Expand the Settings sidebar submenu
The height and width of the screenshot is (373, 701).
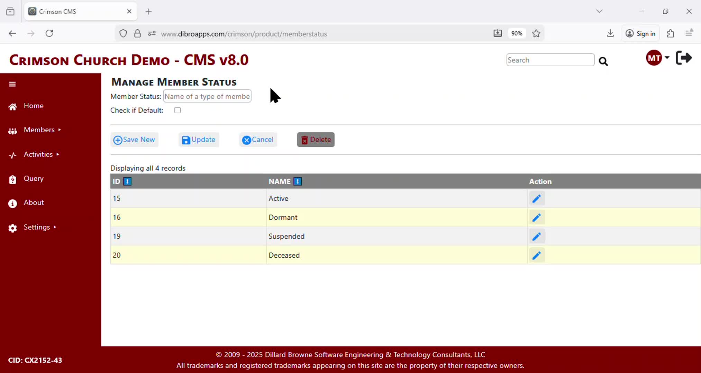click(x=37, y=228)
